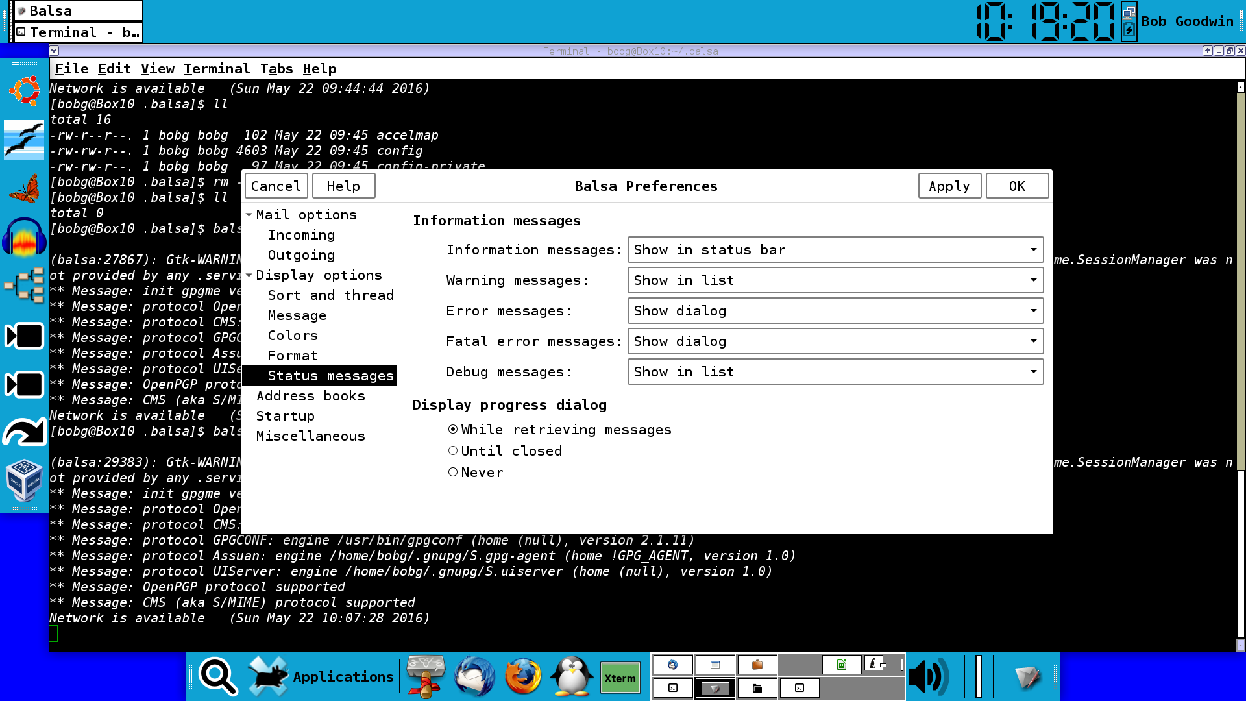Switch to workspace with Thunderbird window

point(672,665)
